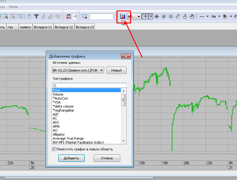Click the bell alert icon

[225, 16]
